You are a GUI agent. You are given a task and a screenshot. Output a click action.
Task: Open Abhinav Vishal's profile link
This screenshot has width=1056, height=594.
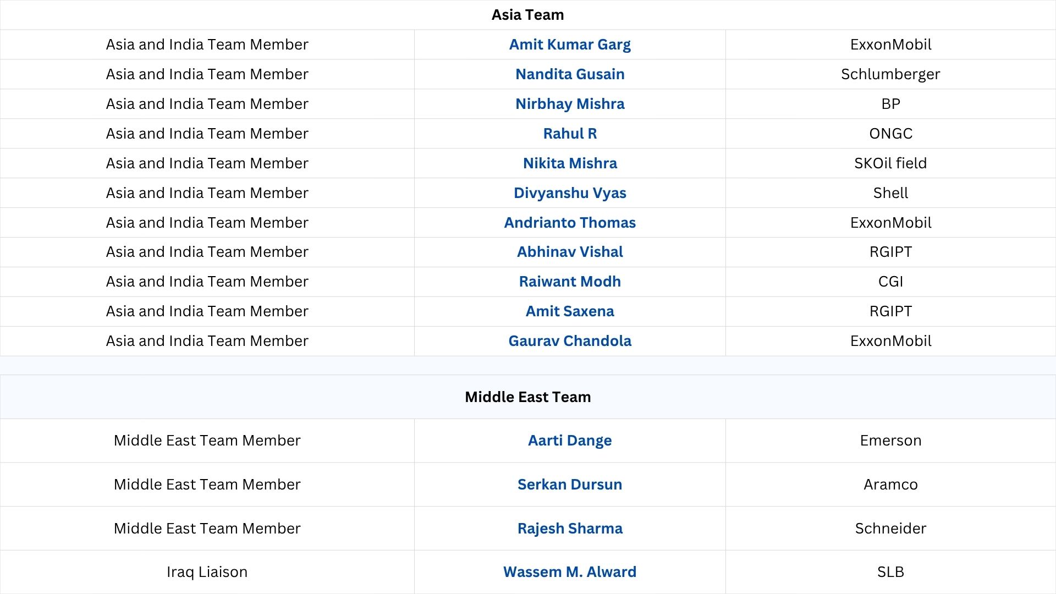(x=569, y=252)
